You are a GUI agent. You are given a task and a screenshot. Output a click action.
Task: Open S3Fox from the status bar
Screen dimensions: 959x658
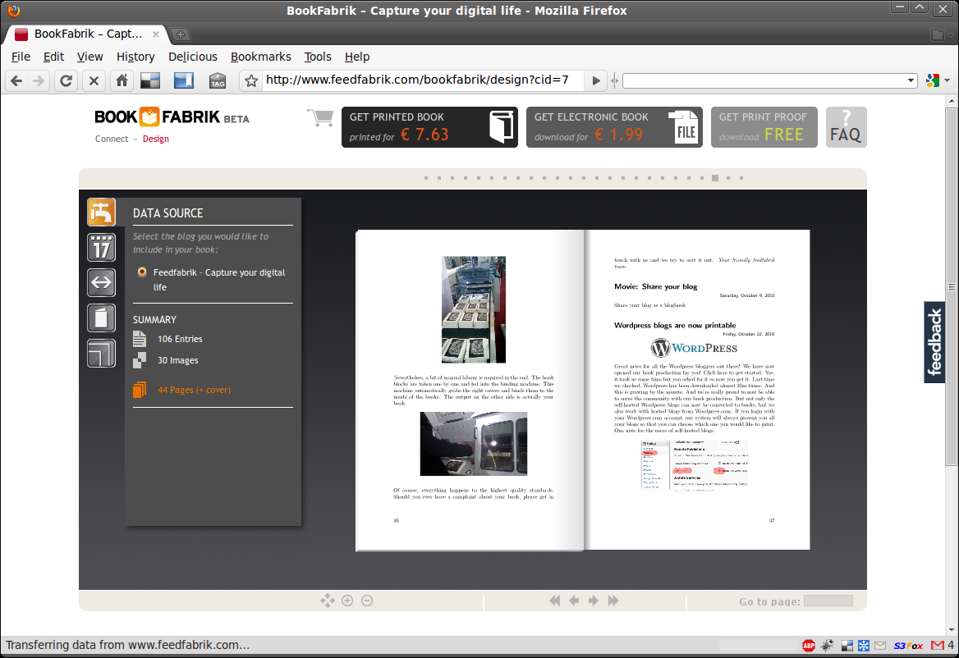[908, 646]
